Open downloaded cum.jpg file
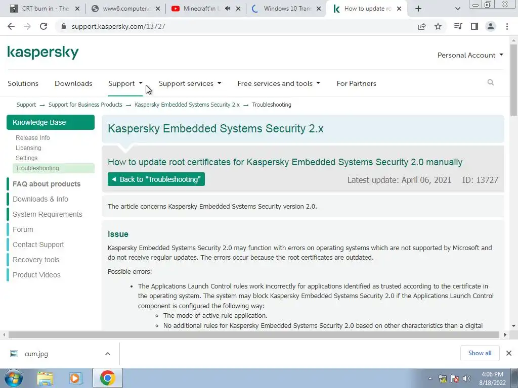This screenshot has width=518, height=388. 36,354
